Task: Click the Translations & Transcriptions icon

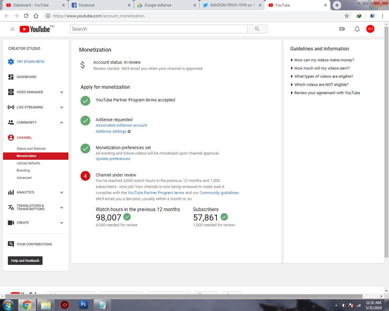Action: click(11, 207)
